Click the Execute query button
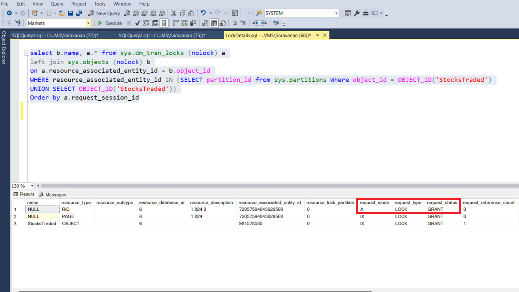 point(110,23)
